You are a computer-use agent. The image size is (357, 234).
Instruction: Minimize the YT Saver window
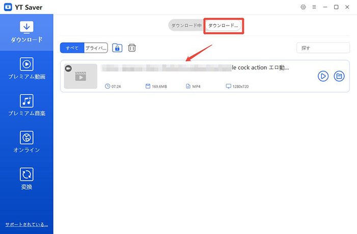click(x=325, y=7)
